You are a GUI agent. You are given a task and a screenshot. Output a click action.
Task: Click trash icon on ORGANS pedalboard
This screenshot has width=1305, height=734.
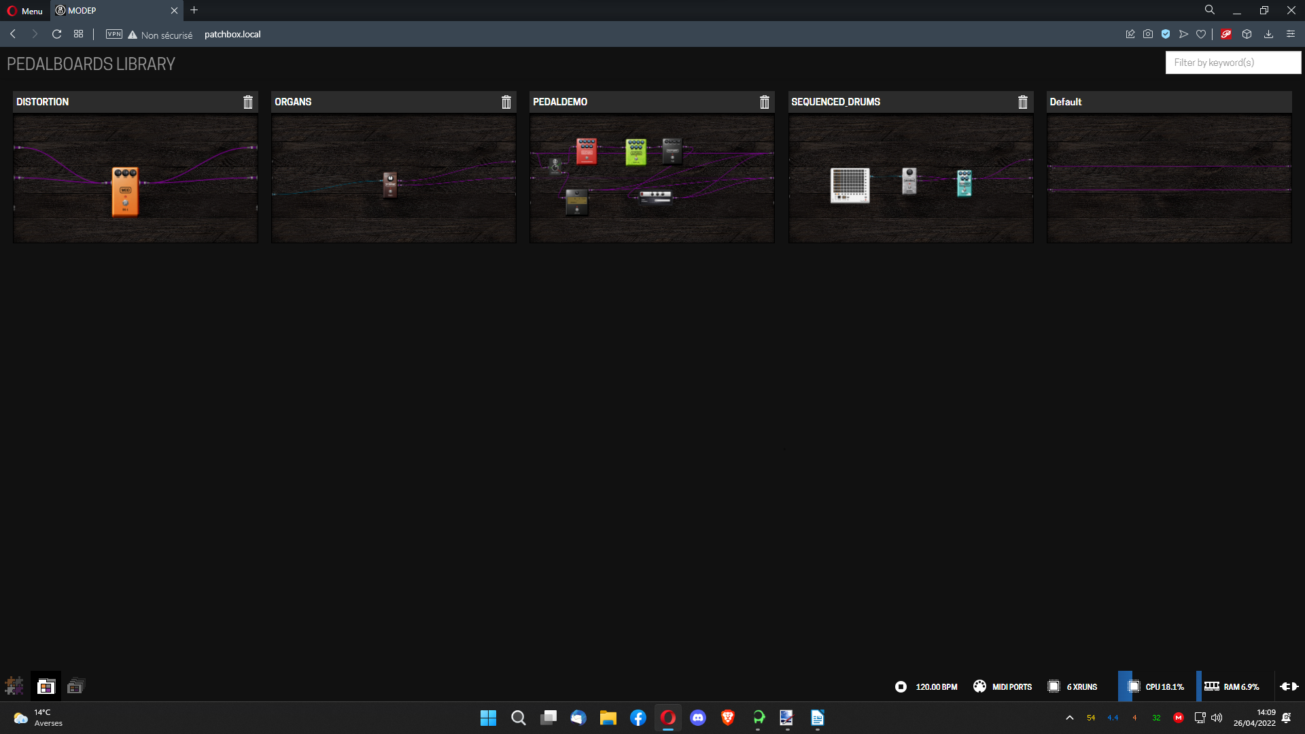tap(506, 102)
